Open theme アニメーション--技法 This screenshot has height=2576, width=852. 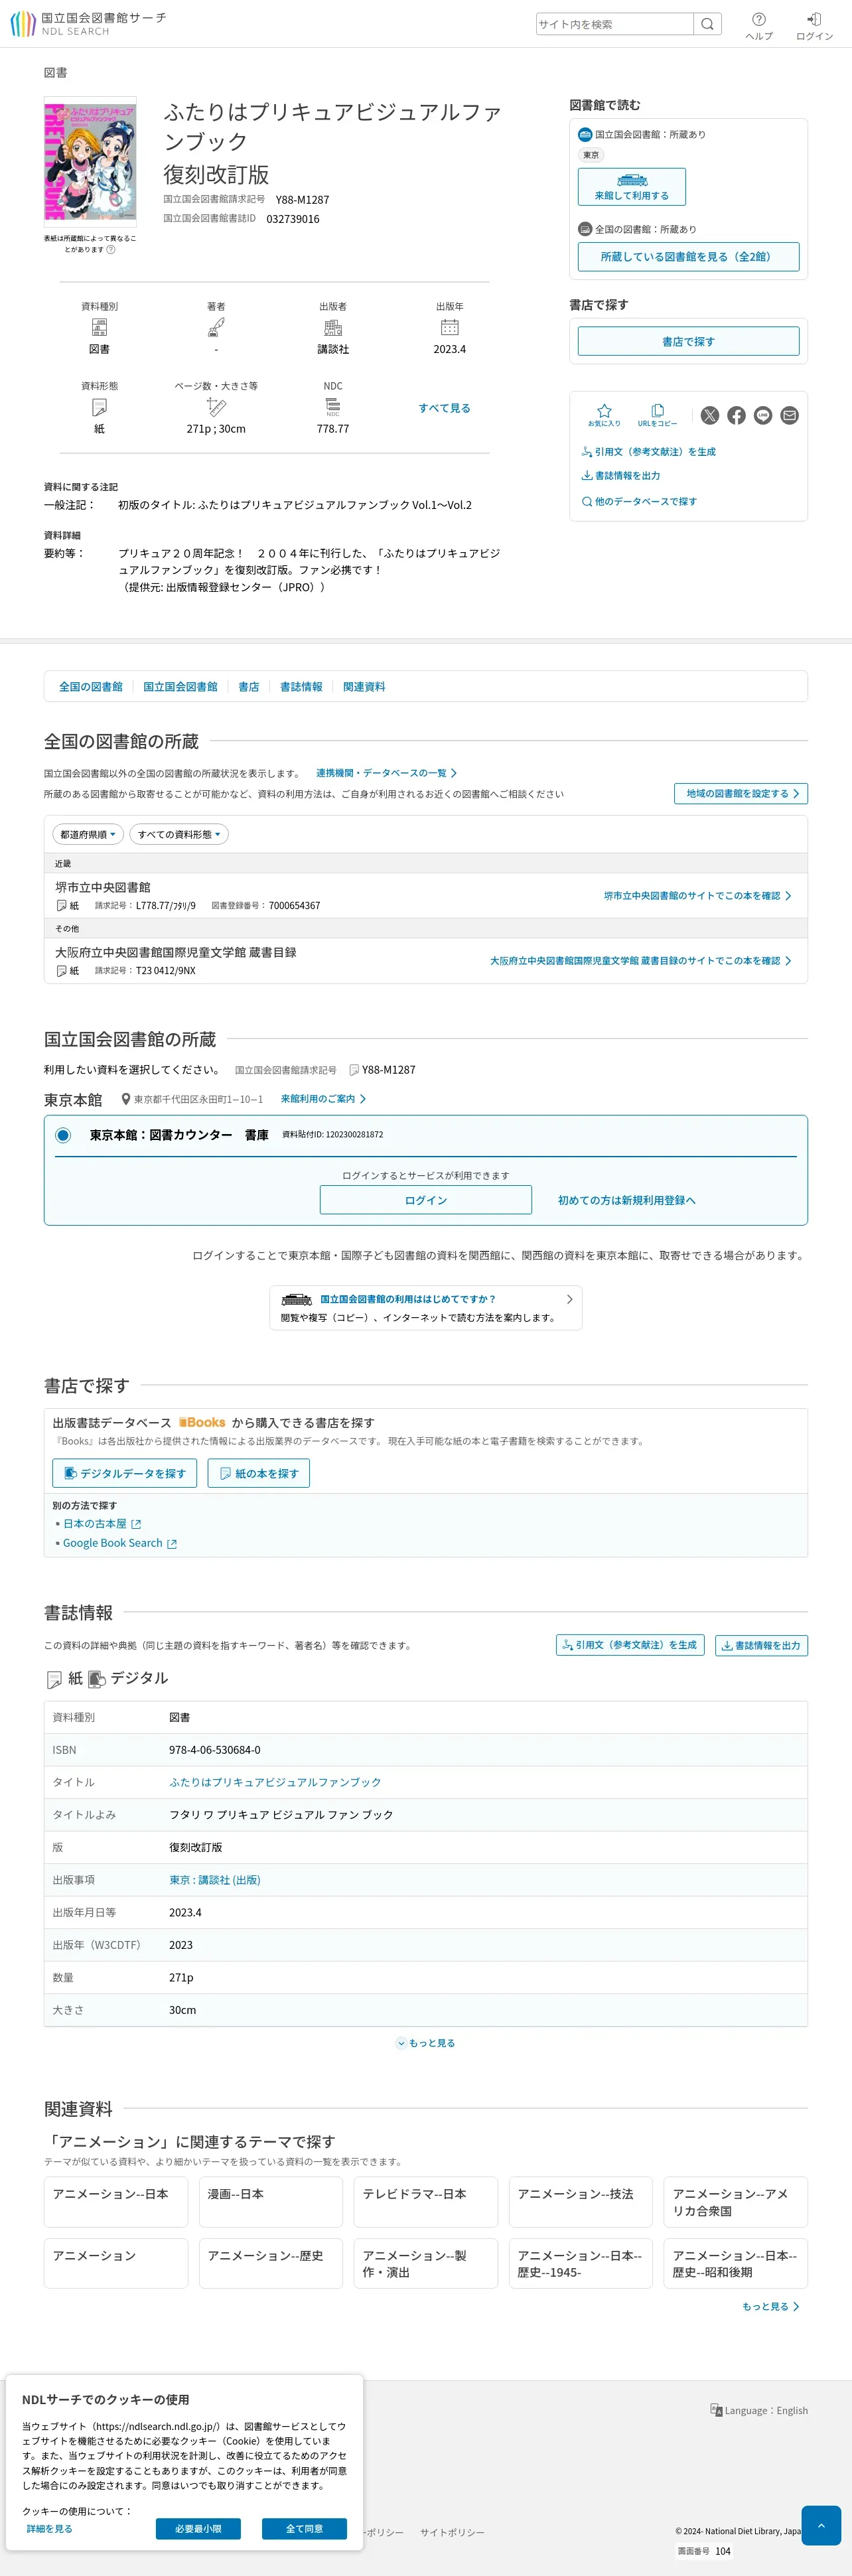click(581, 2202)
